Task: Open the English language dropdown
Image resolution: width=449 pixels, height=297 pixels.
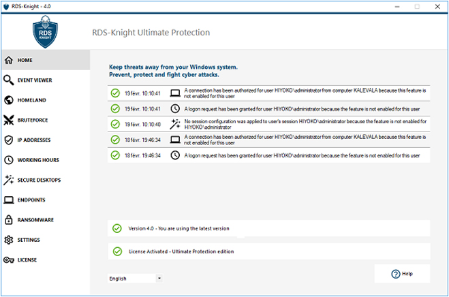Action: (x=136, y=279)
